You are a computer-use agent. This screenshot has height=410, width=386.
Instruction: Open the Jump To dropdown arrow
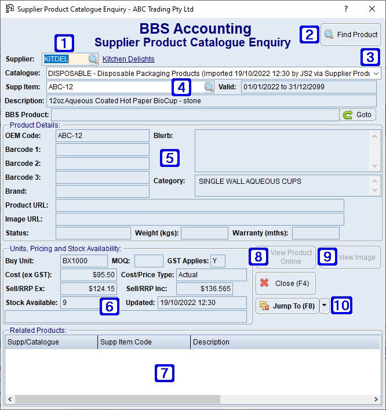(x=325, y=306)
